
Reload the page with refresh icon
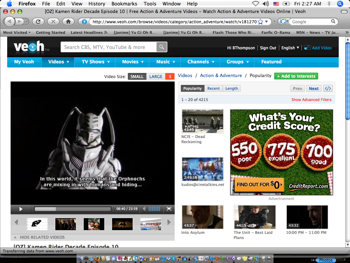point(38,22)
